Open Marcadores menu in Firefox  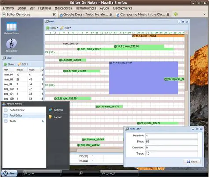[x=63, y=8]
